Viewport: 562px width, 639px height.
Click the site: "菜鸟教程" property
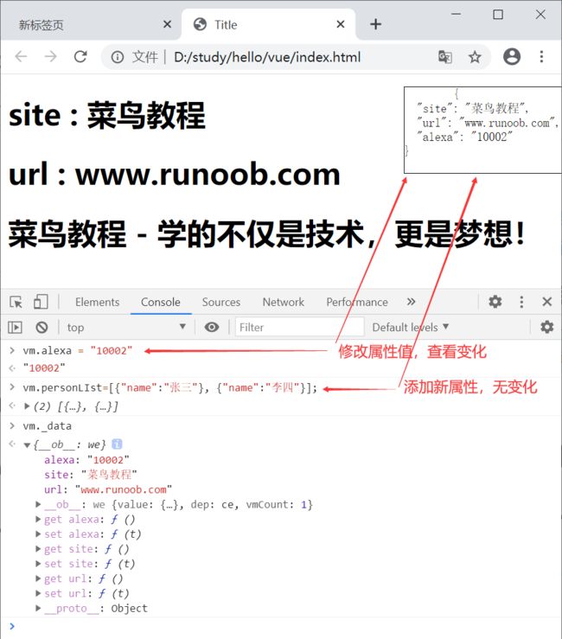point(91,475)
